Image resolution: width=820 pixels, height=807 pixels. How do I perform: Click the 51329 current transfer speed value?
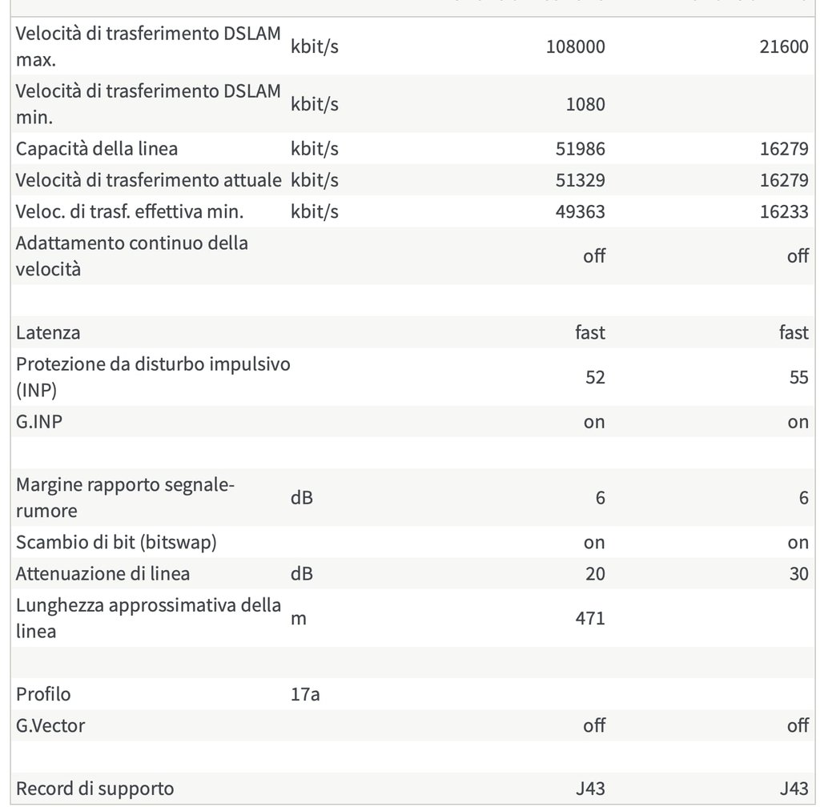[579, 180]
